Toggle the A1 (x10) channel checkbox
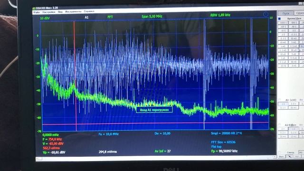This screenshot has height=171, width=304. click(x=279, y=100)
